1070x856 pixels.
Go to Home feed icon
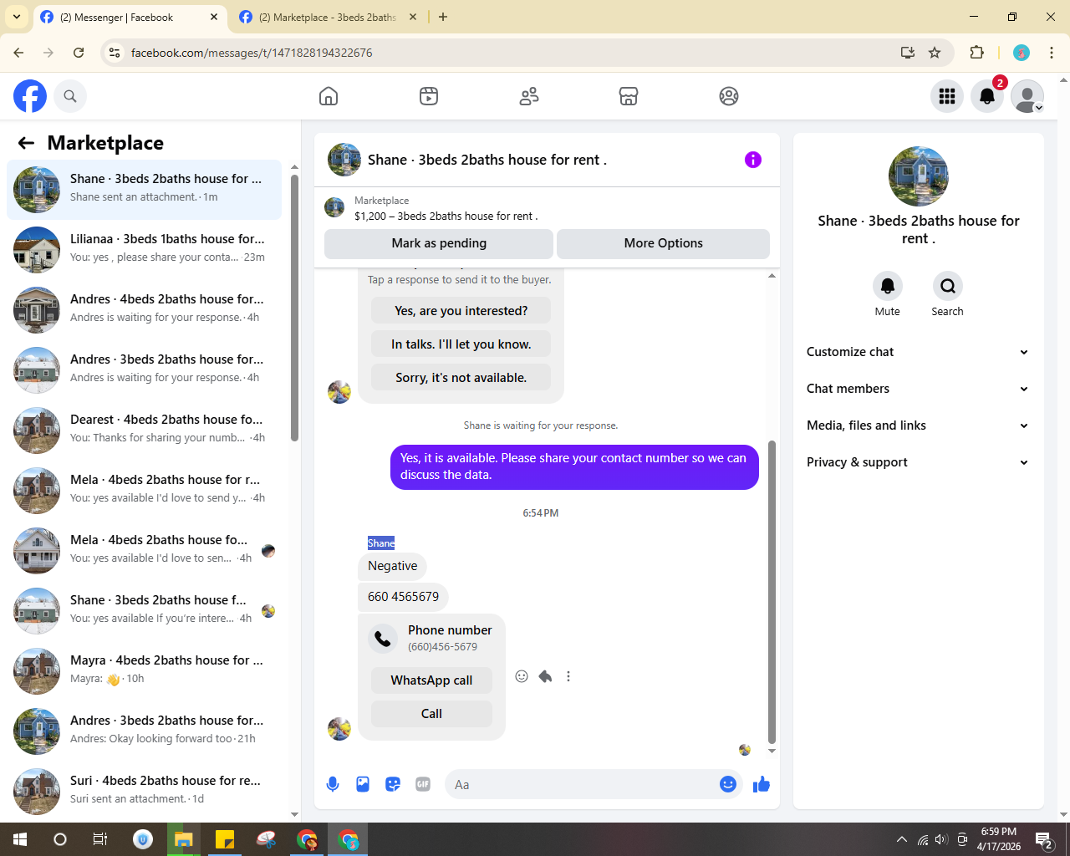pos(329,96)
